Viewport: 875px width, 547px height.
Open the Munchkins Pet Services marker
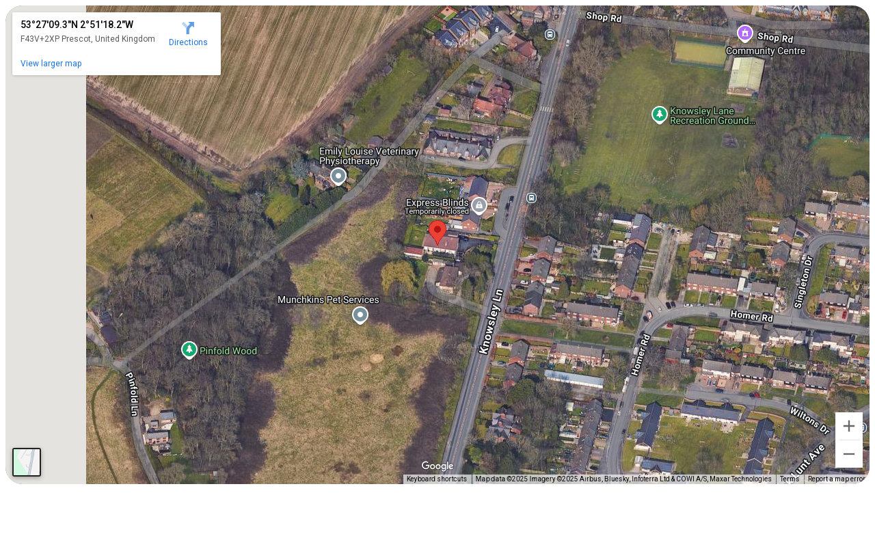[360, 315]
